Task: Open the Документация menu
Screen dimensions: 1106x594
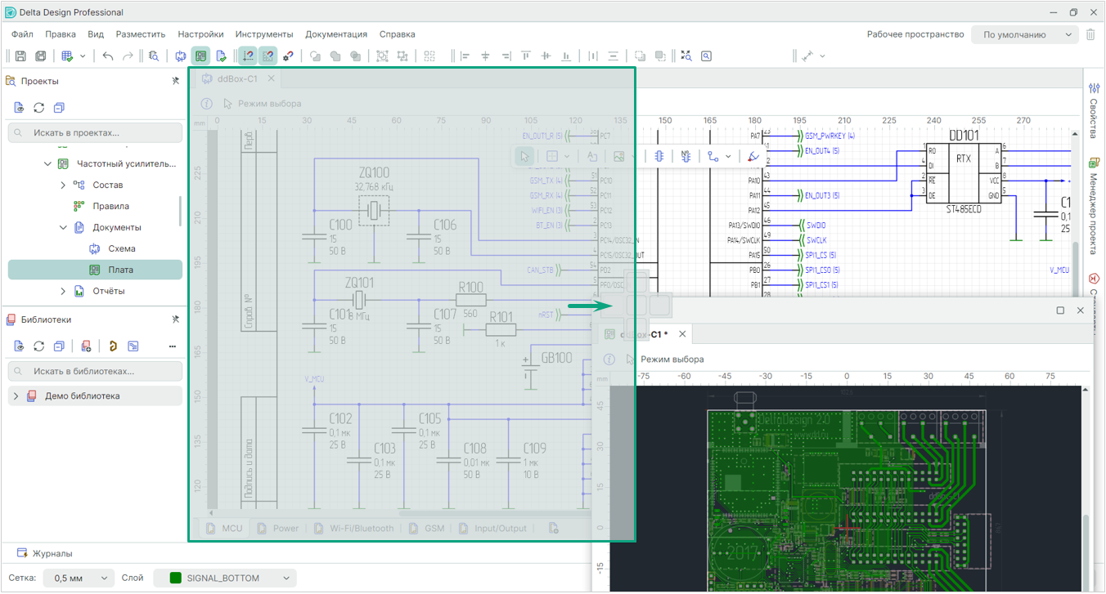Action: tap(335, 34)
